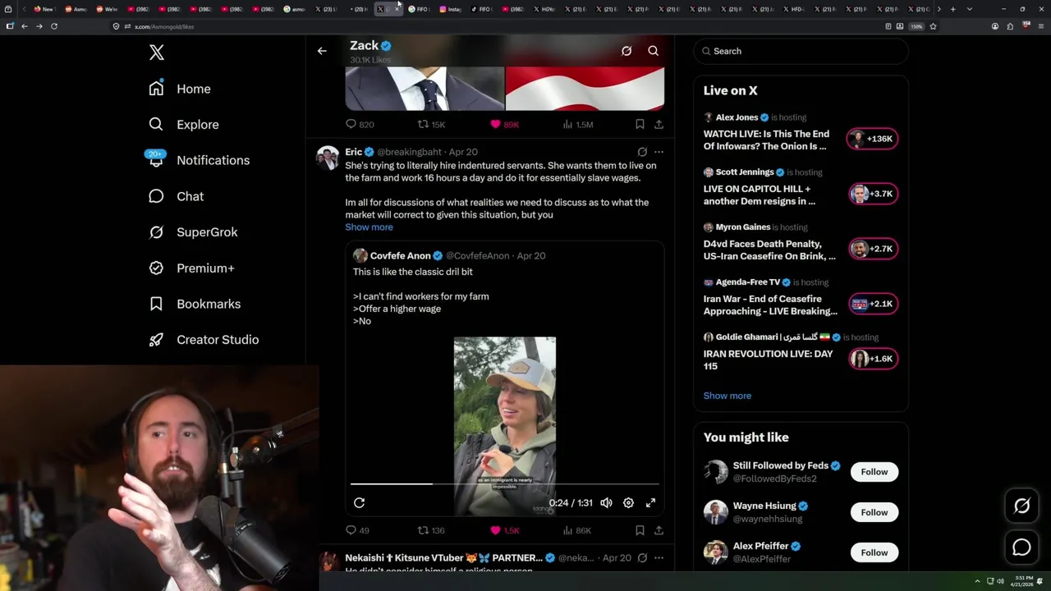Open WATCH LIVE Infowars broadcast title
Image resolution: width=1051 pixels, height=591 pixels.
click(766, 140)
